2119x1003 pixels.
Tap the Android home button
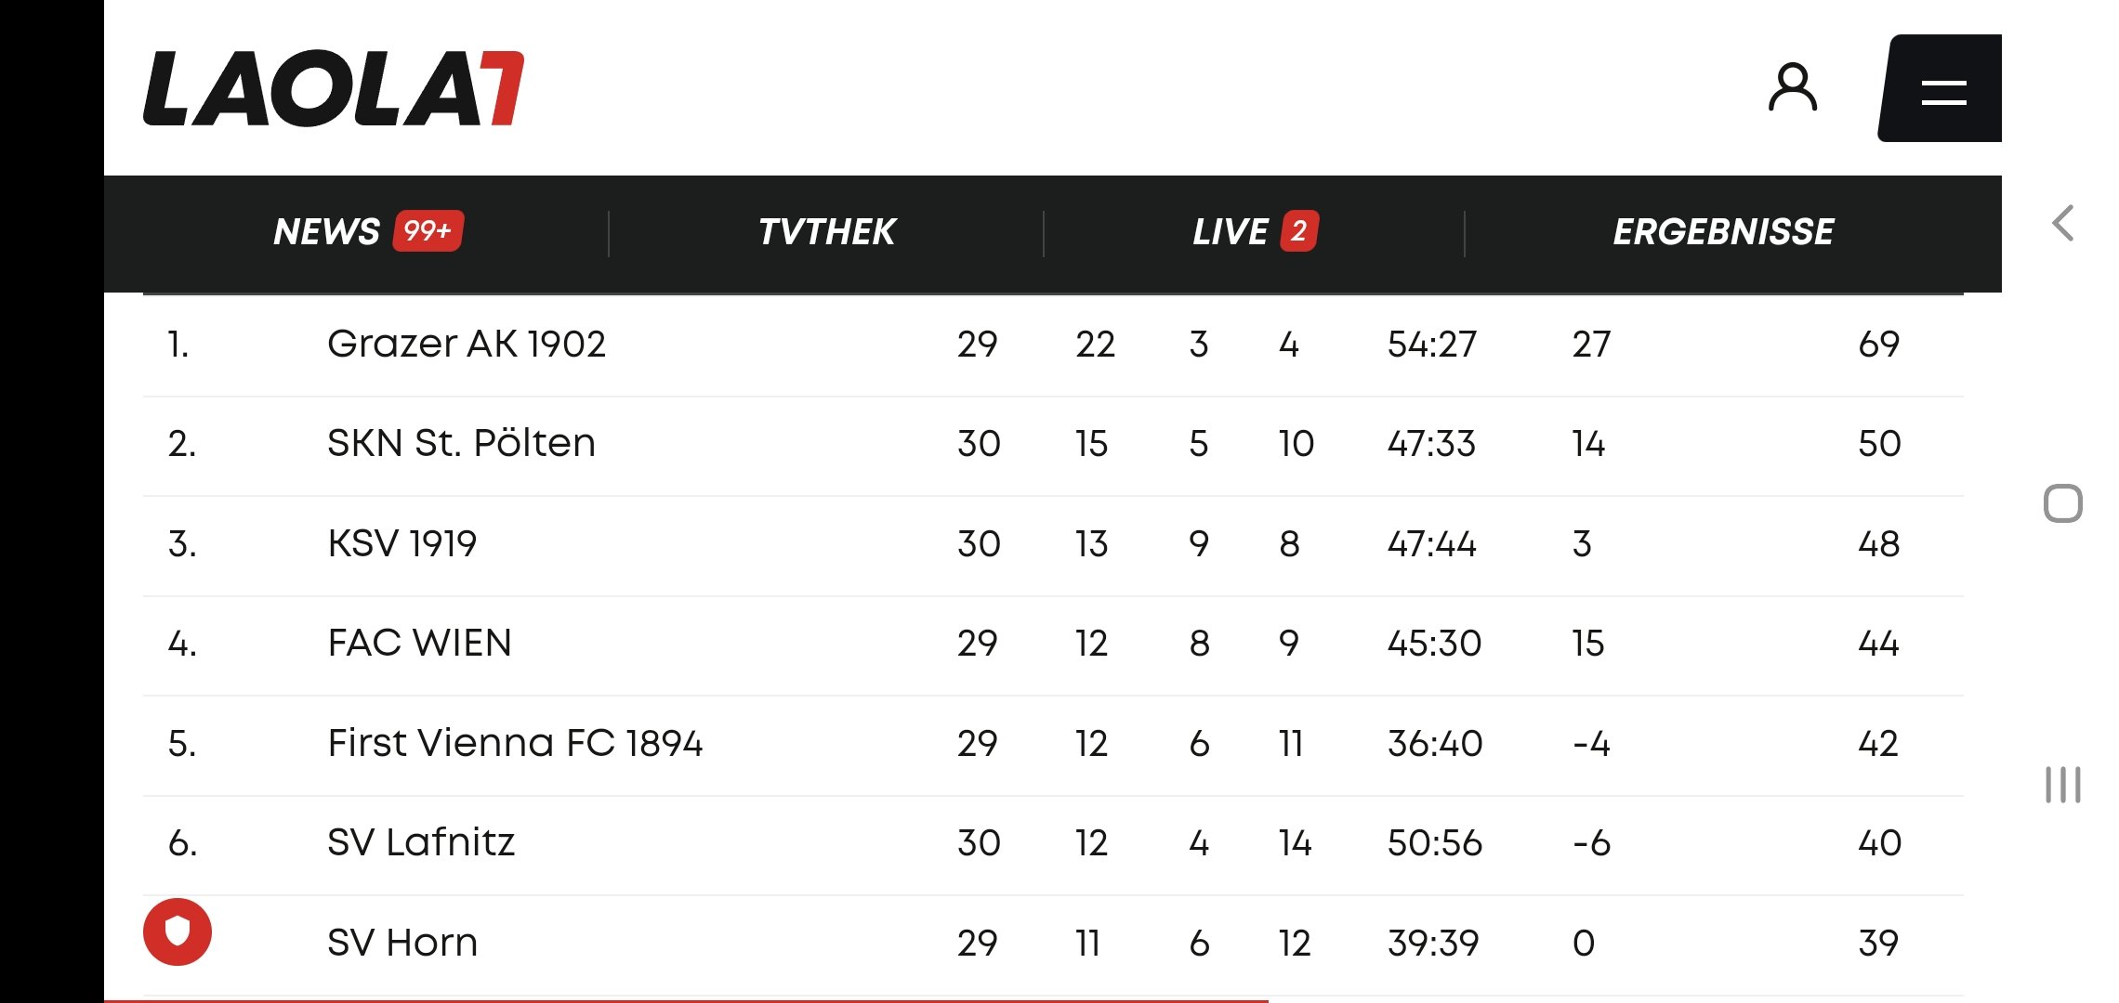click(x=2063, y=503)
